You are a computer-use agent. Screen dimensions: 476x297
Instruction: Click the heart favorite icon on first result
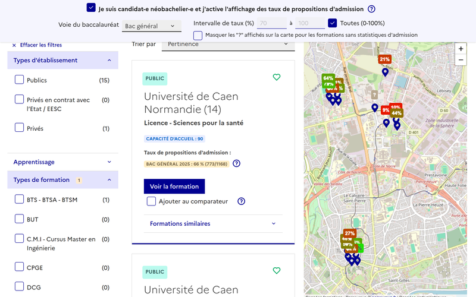coord(276,77)
